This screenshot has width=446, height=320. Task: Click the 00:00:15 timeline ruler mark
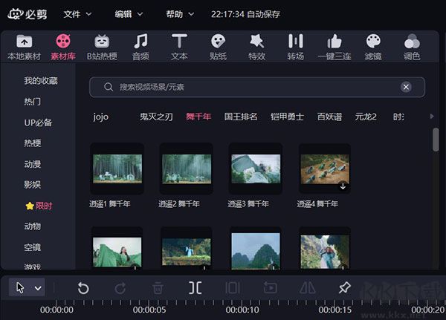click(335, 310)
